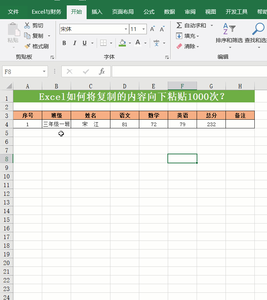Select the 英语 score cell 79
Image resolution: width=267 pixels, height=300 pixels.
tap(183, 124)
